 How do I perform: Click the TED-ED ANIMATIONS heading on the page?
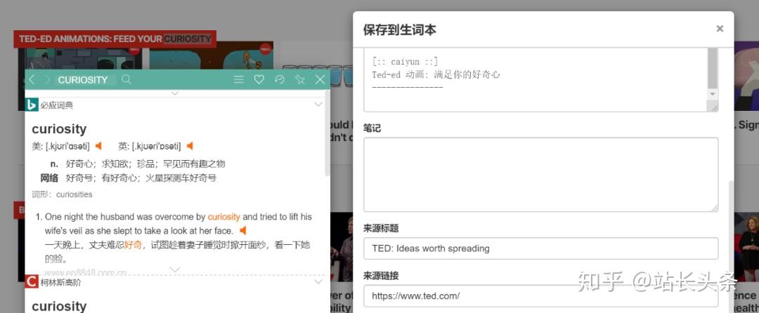tap(115, 39)
